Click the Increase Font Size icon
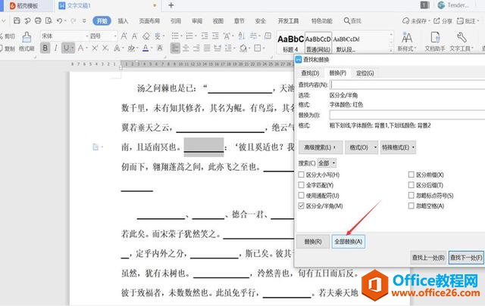 [124, 36]
